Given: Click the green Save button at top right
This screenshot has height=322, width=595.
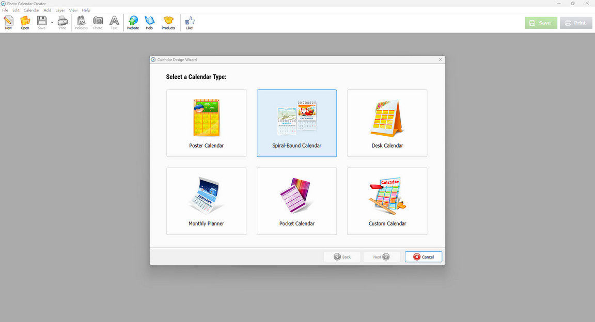Looking at the screenshot, I should coord(541,23).
